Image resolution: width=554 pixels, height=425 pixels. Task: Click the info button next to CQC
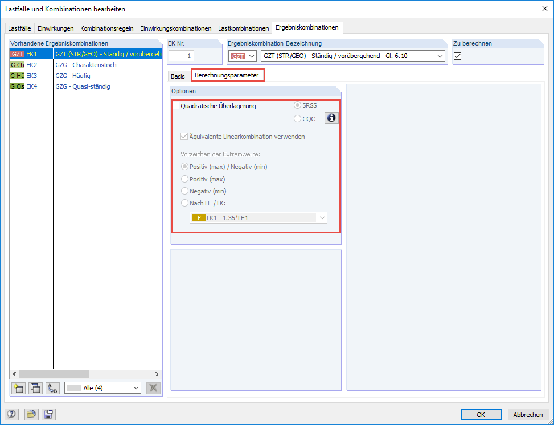tap(331, 118)
